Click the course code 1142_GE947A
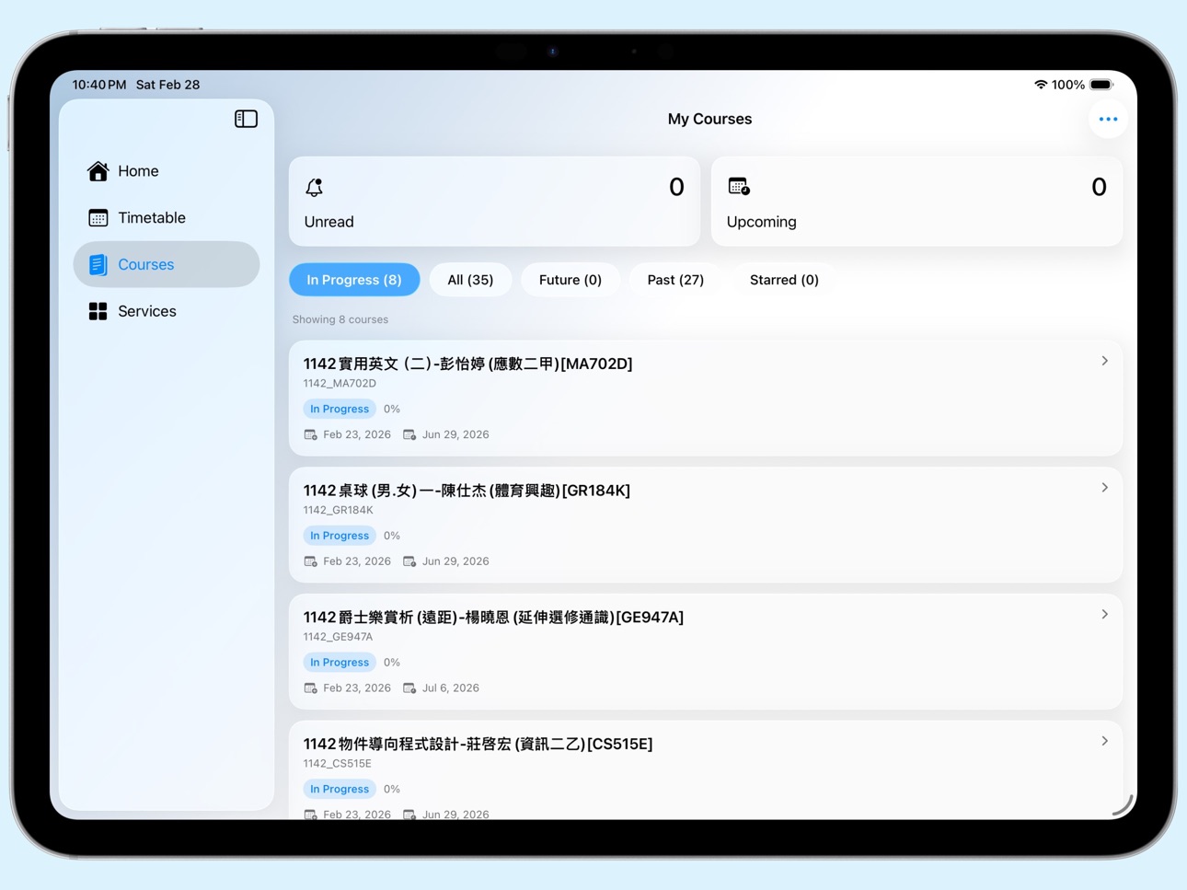This screenshot has width=1187, height=890. (x=339, y=637)
